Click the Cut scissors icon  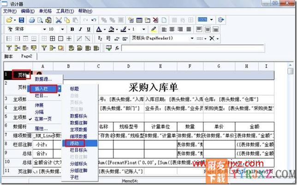tap(59, 20)
